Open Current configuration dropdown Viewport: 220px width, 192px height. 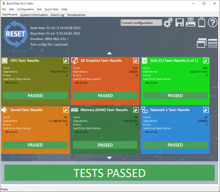click(141, 23)
